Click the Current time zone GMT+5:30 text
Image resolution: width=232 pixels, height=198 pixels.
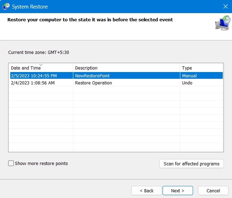click(x=39, y=52)
